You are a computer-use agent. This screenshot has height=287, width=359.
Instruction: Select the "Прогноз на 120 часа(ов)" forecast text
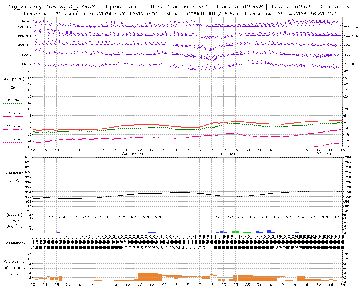[54, 14]
